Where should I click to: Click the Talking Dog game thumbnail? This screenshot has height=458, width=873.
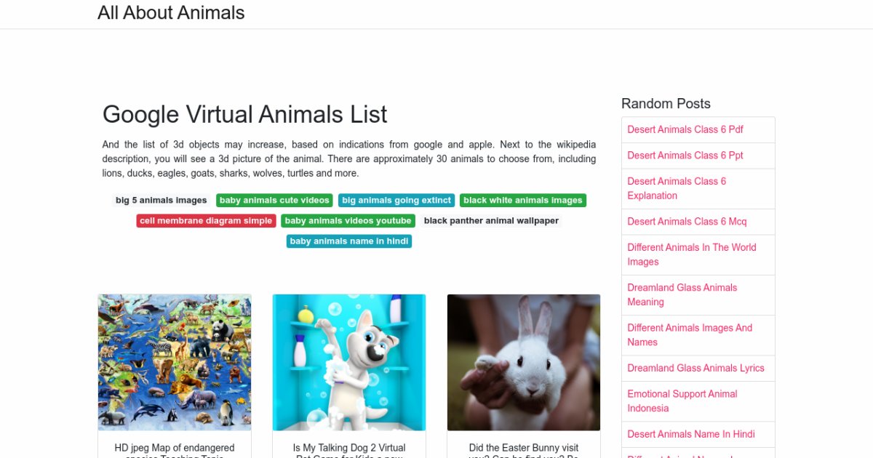click(349, 362)
